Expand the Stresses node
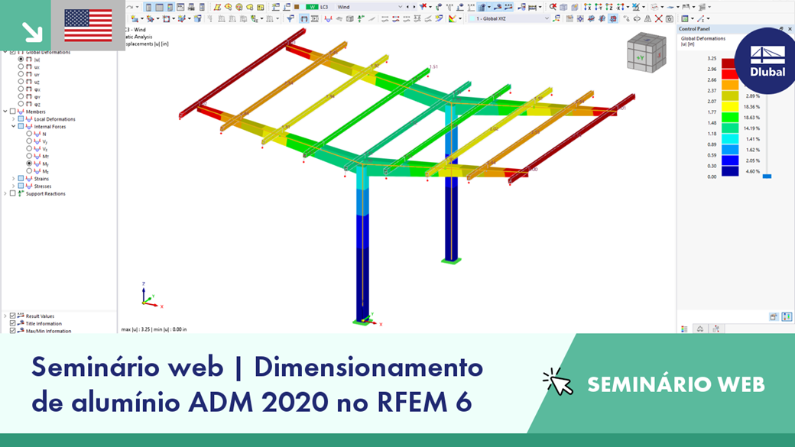The width and height of the screenshot is (795, 447). (x=14, y=186)
